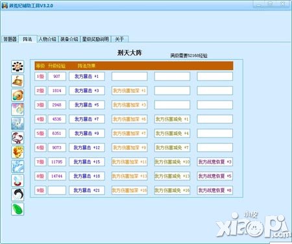
Task: Click the empty experience field for 9级
Action: coord(56,190)
